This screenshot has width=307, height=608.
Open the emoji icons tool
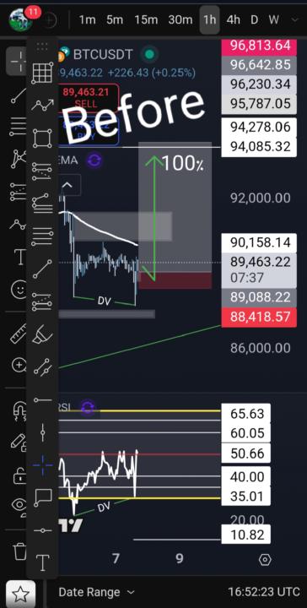(19, 290)
